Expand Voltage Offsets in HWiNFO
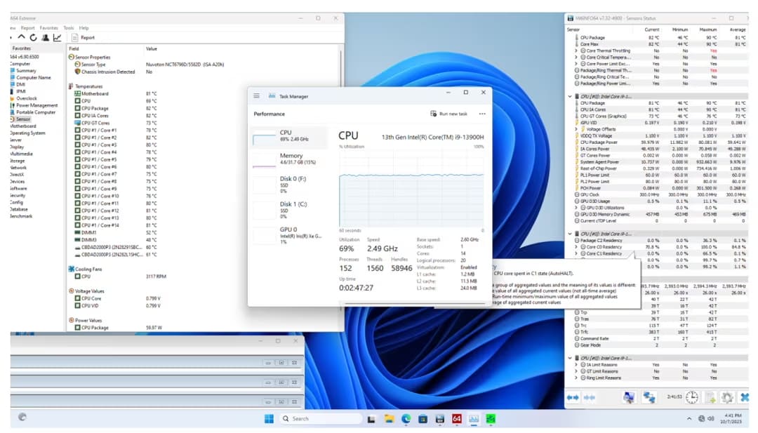 576,129
